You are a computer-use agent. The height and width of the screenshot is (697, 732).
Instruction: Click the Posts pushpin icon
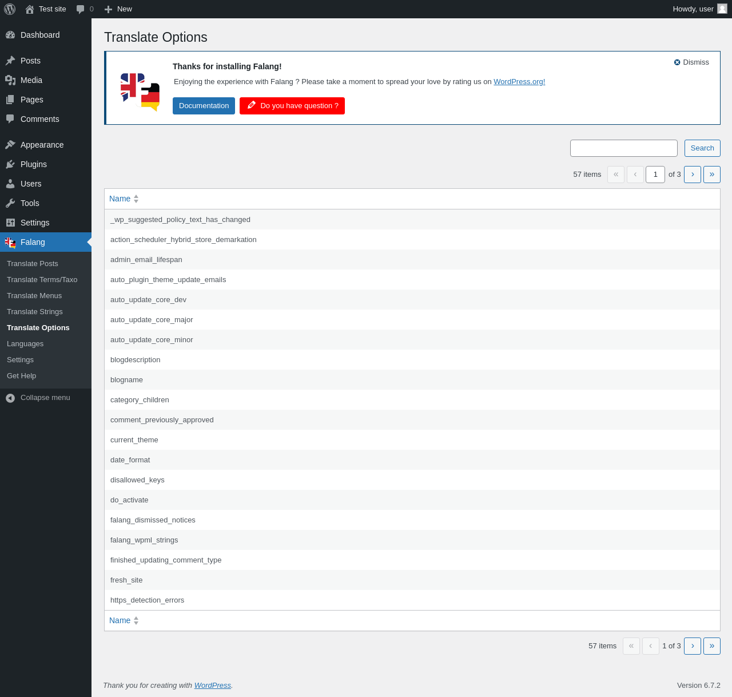pyautogui.click(x=10, y=61)
